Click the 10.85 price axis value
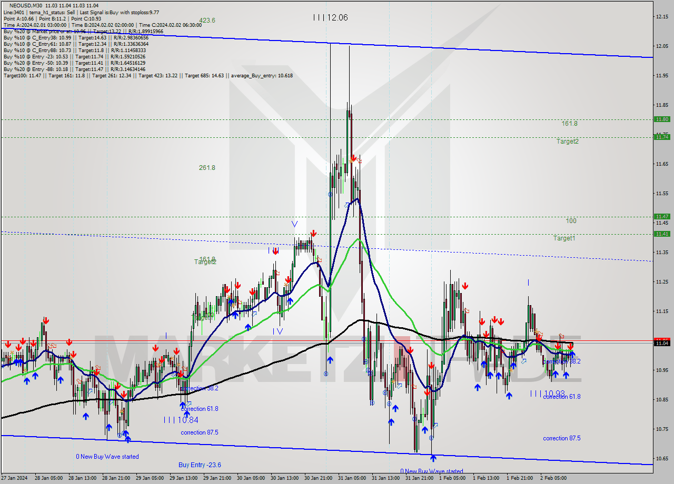674x484 pixels. coord(661,400)
